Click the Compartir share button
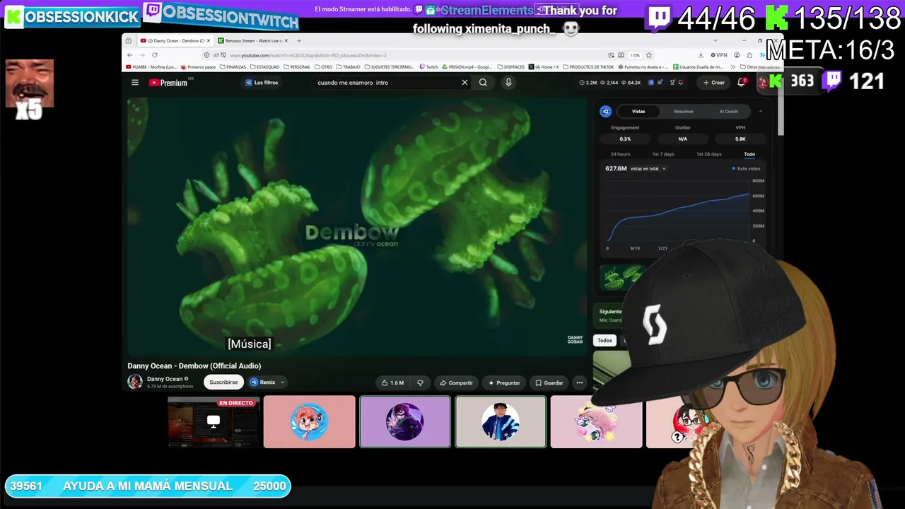The image size is (905, 509). [456, 382]
